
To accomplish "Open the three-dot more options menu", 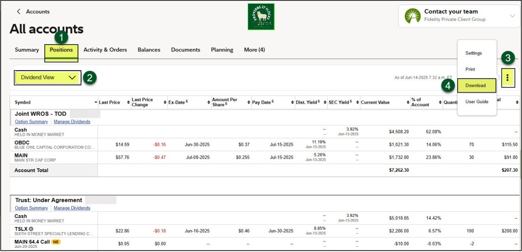I will [507, 78].
